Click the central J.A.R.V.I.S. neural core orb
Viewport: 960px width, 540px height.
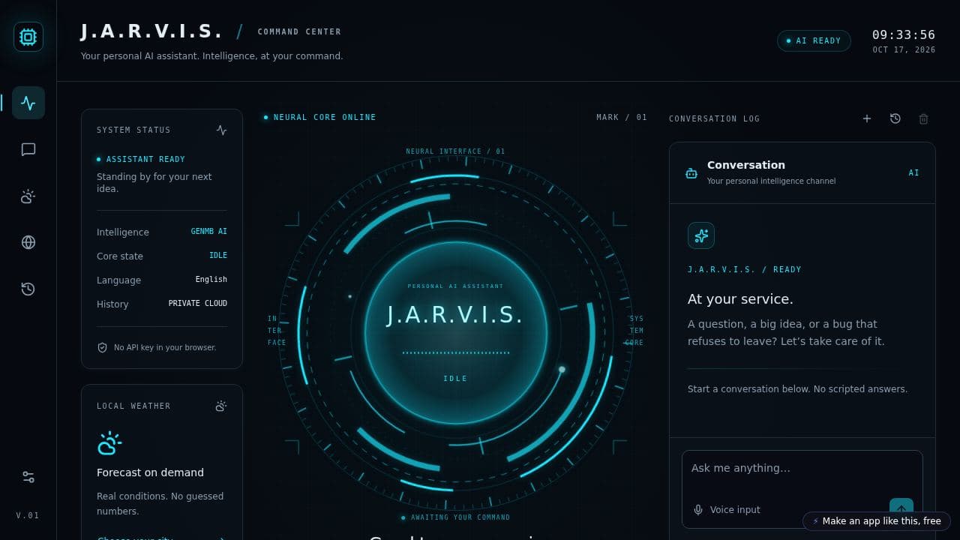[x=456, y=332]
